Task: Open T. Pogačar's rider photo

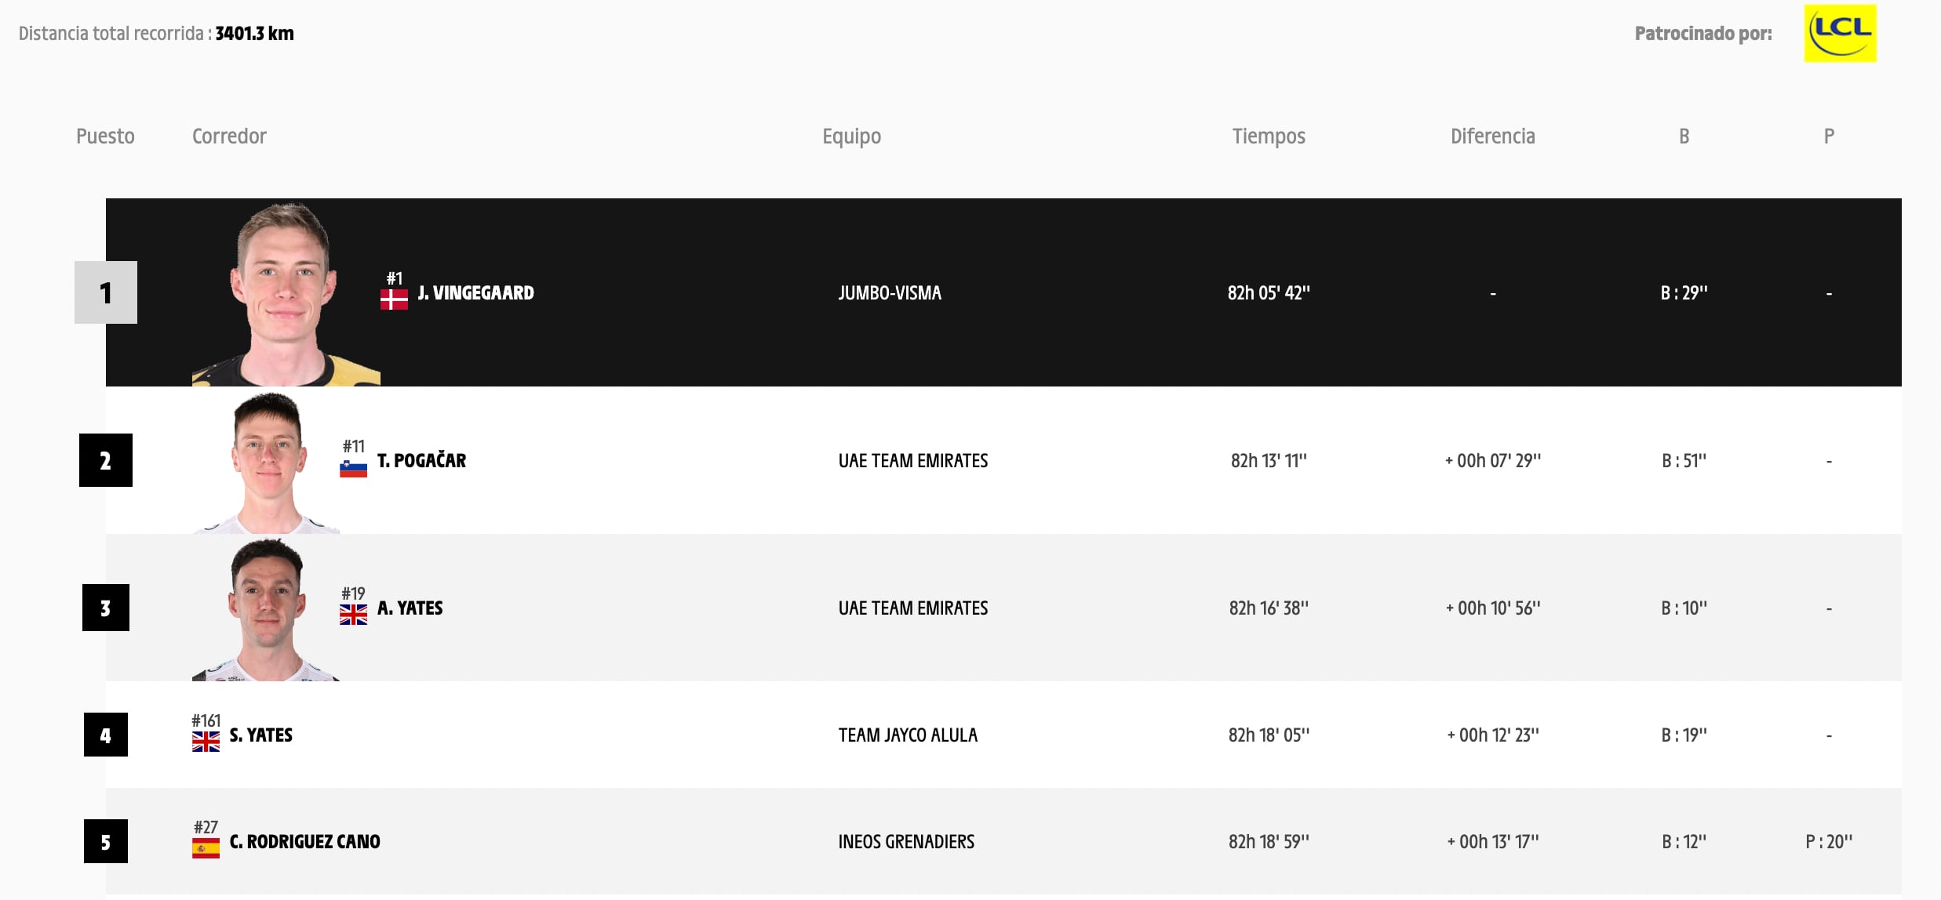Action: (267, 463)
